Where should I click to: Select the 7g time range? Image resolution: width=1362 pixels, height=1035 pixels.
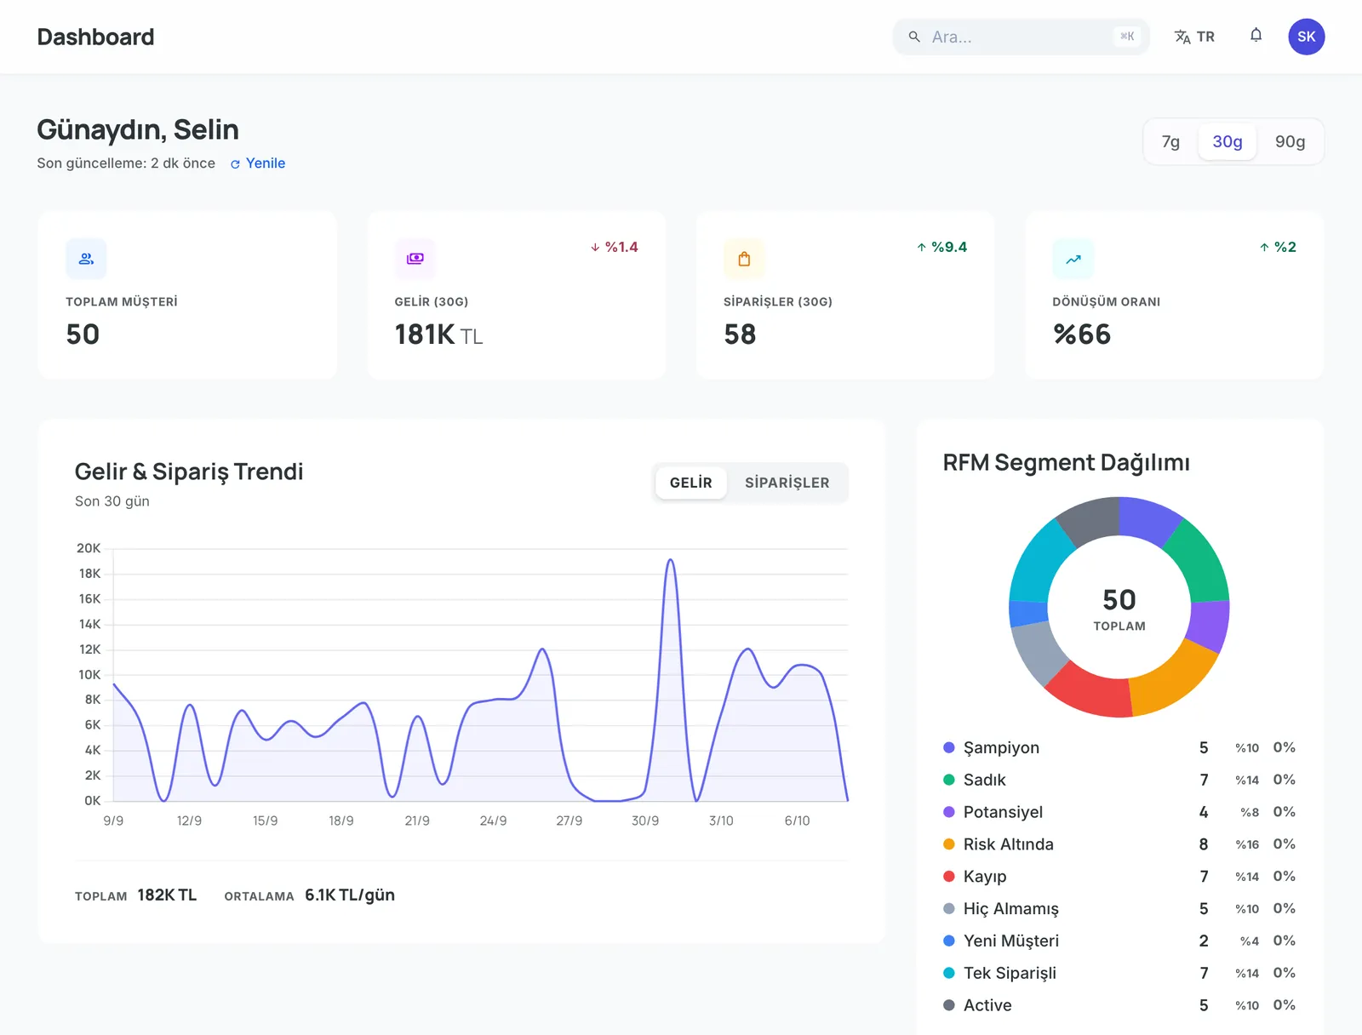click(x=1171, y=141)
